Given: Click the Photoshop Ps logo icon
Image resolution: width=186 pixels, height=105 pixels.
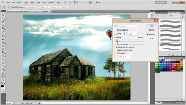Looking at the screenshot, I should point(3,2).
